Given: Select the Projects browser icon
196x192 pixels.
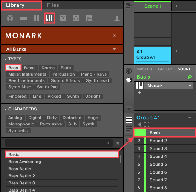Looking at the screenshot, I should pyautogui.click(x=10, y=18).
